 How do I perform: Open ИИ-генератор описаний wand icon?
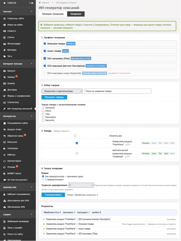tap(4, 109)
